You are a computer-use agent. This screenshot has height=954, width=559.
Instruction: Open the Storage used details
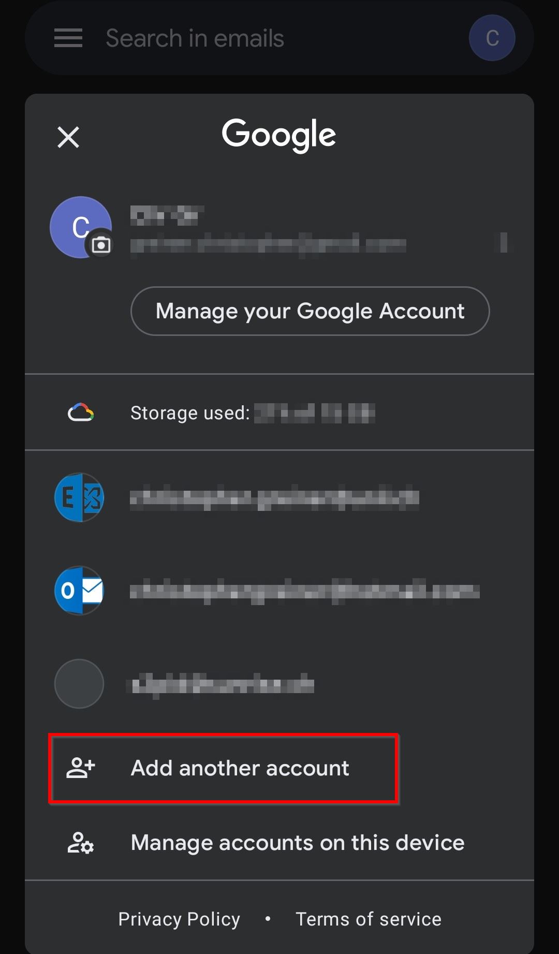coord(252,413)
